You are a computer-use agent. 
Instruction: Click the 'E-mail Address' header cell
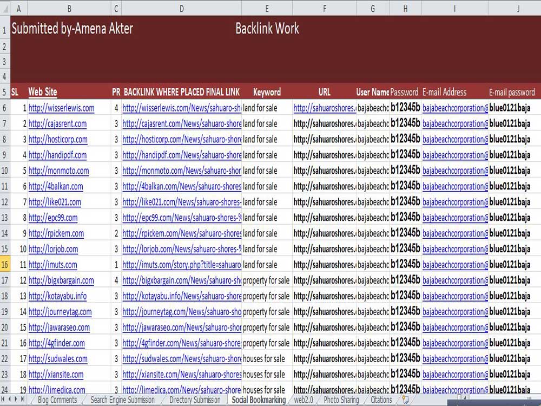coord(444,92)
